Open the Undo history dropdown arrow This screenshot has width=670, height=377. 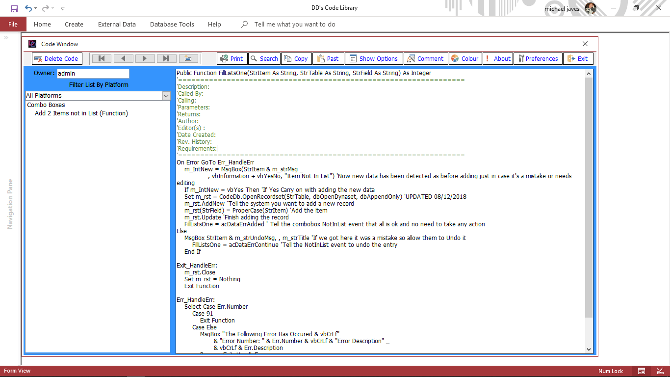click(x=36, y=8)
